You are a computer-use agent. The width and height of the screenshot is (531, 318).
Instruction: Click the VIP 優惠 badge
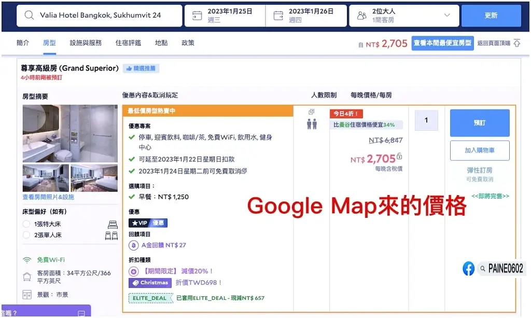click(x=148, y=223)
